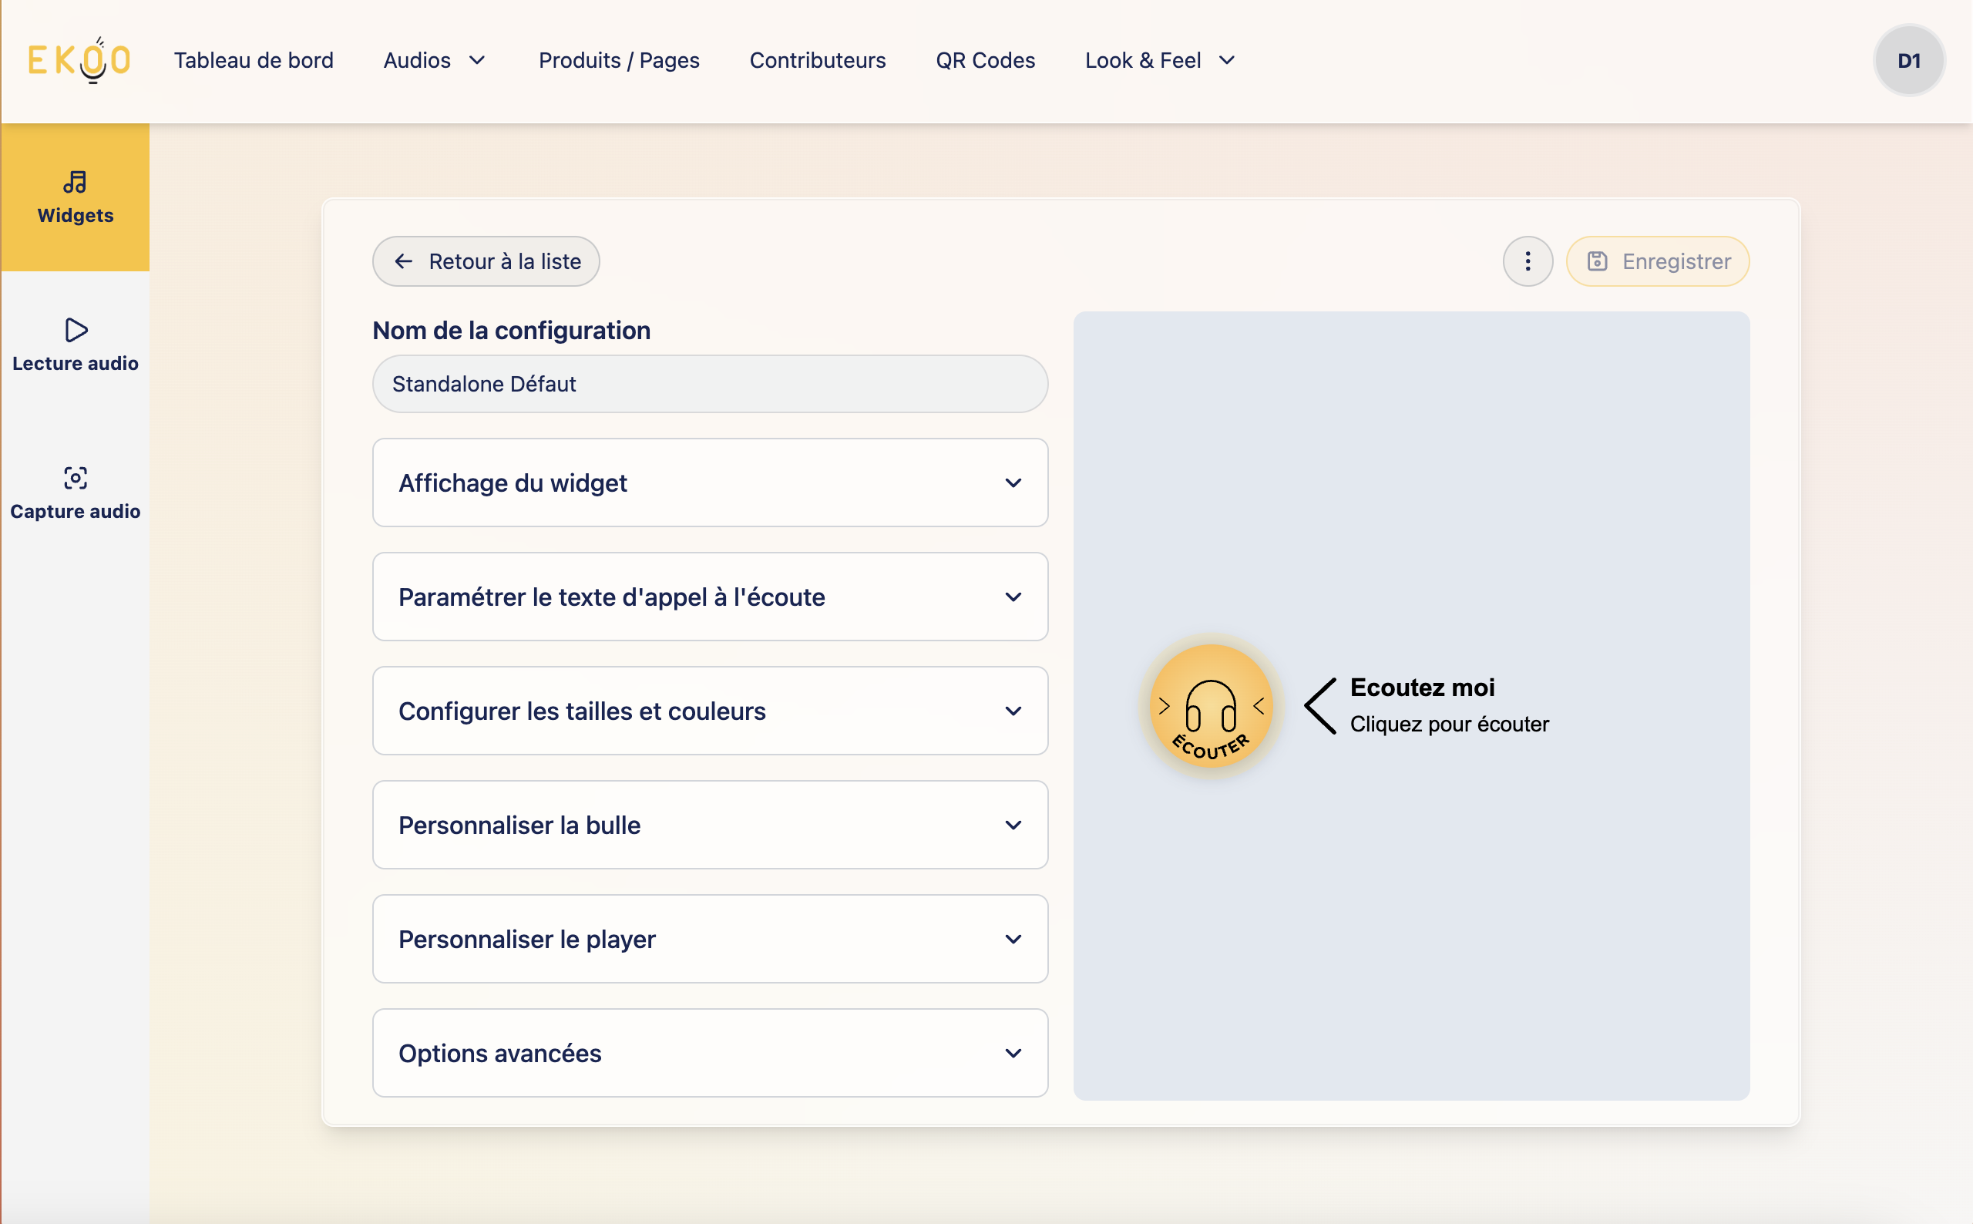Open the Look & Feel dropdown

(x=1159, y=61)
